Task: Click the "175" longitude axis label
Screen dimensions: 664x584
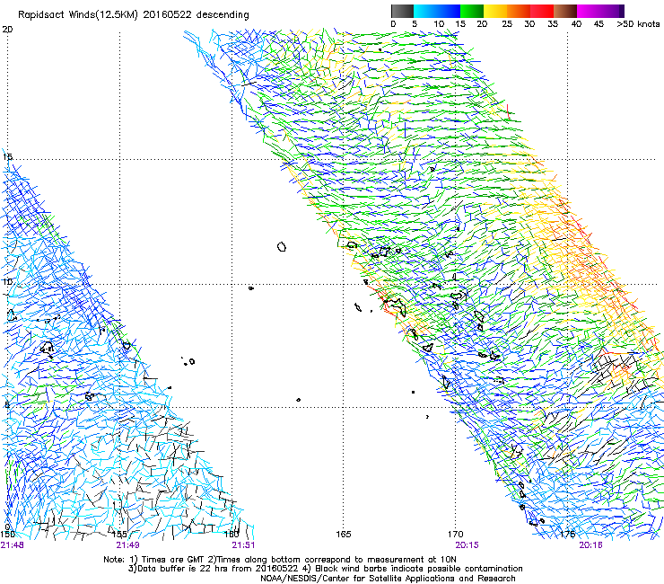Action: click(568, 534)
